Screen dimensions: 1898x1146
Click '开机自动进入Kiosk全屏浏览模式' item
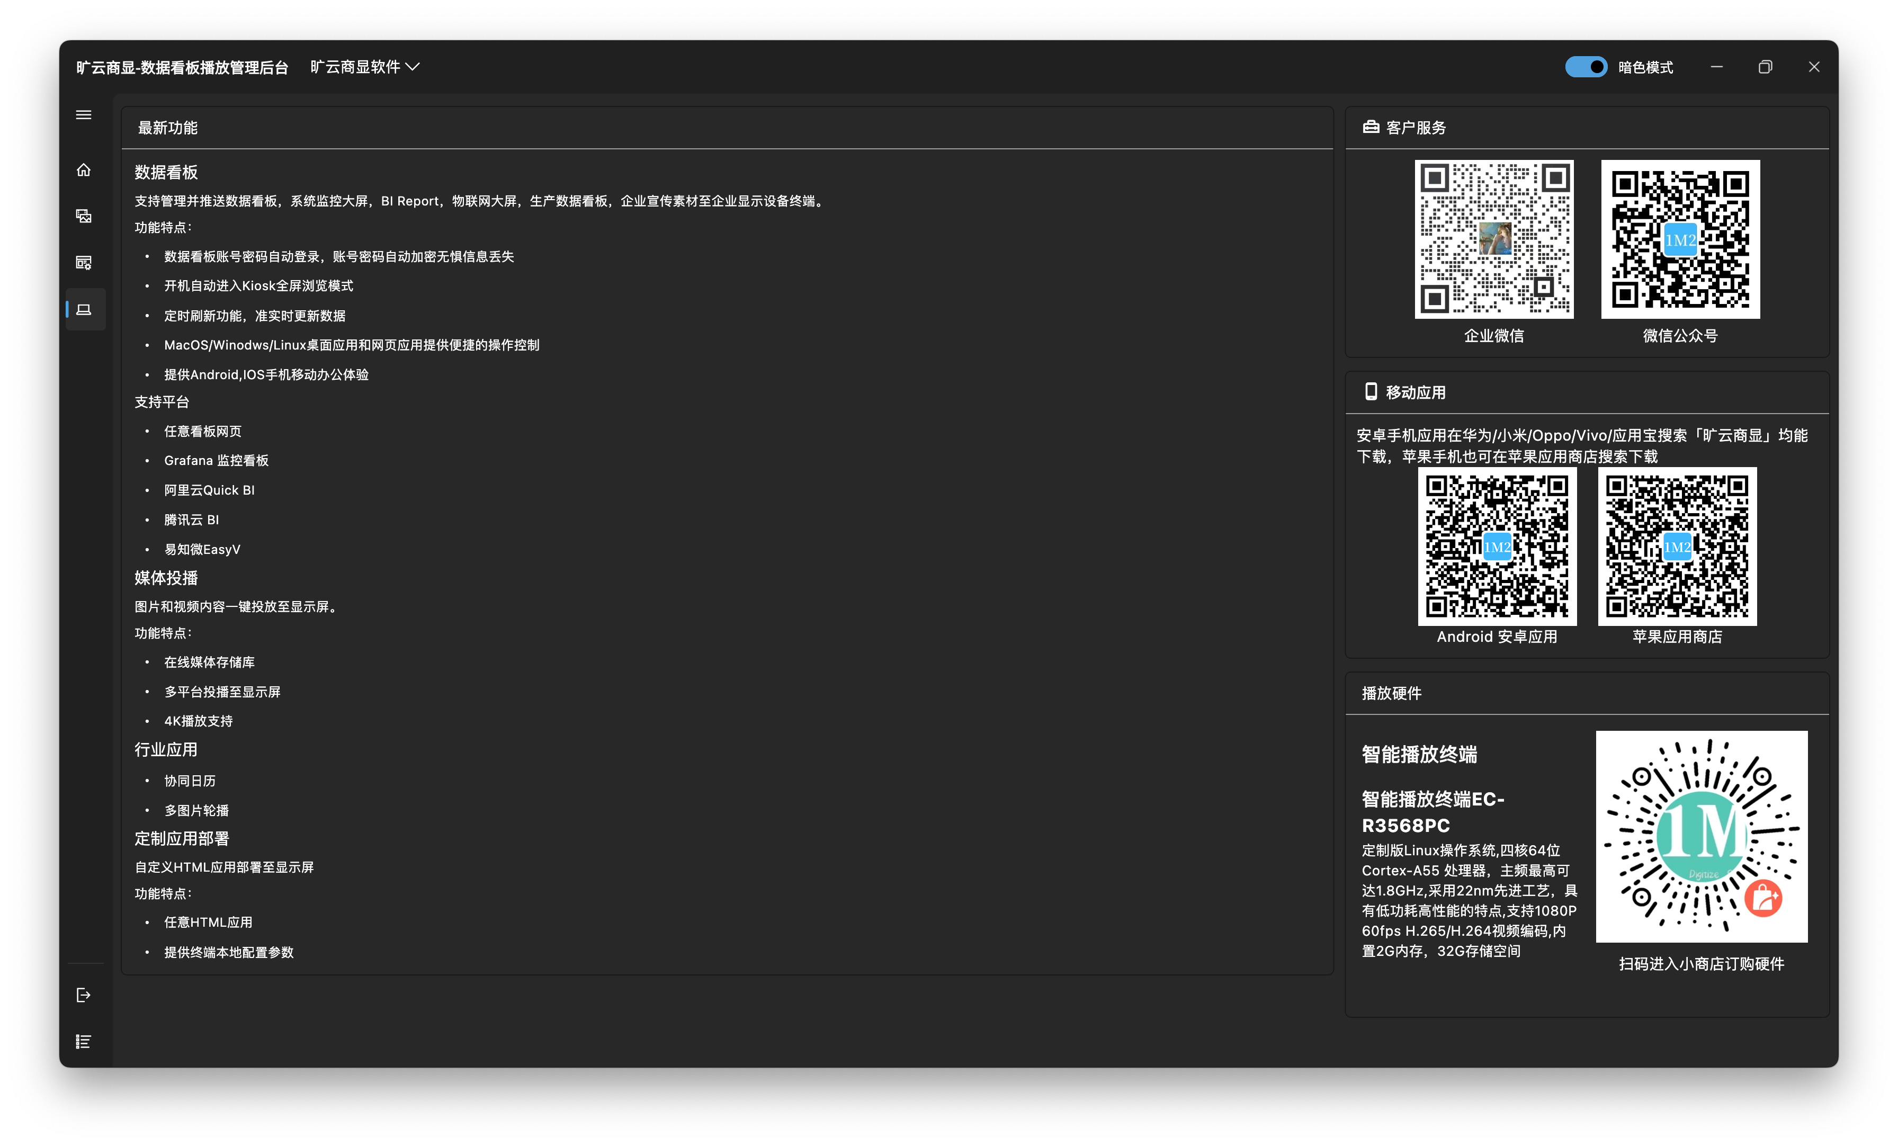coord(259,286)
